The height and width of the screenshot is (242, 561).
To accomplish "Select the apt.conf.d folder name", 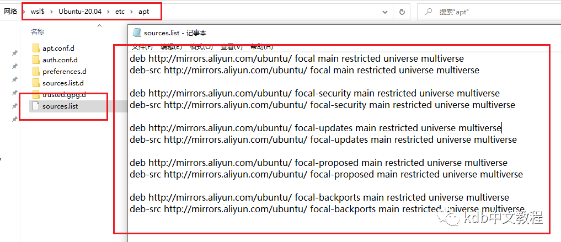I will [x=58, y=49].
